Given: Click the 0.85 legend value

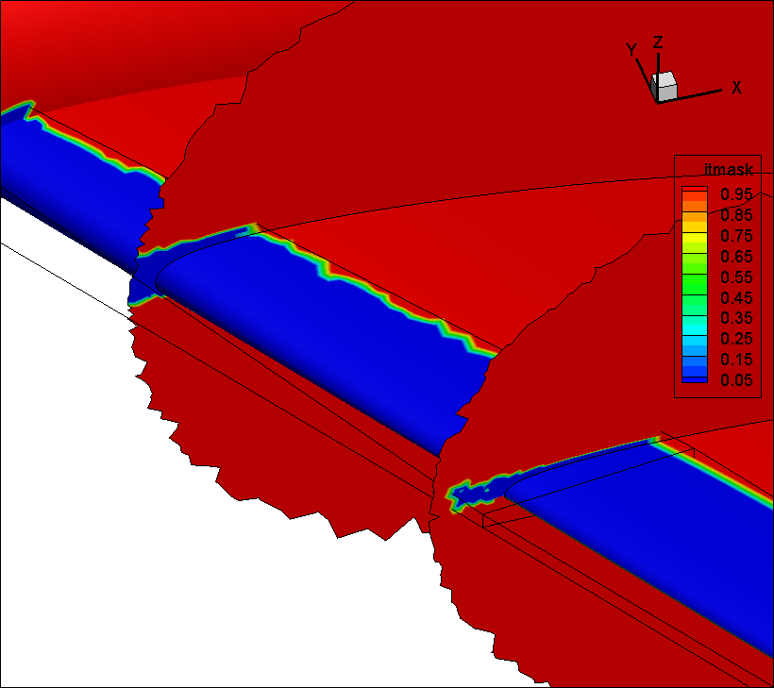Looking at the screenshot, I should [736, 214].
